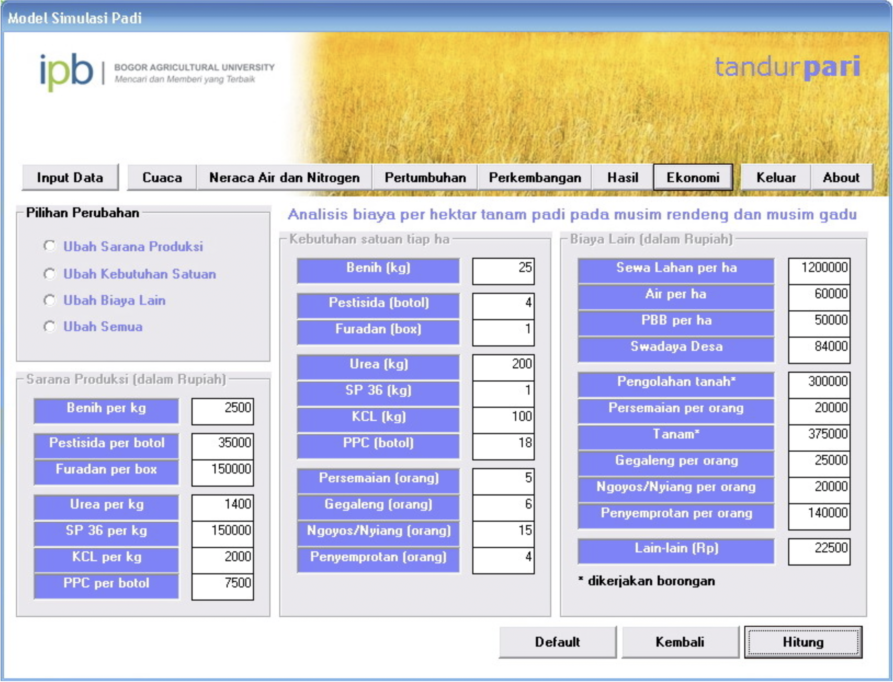Click the Keluar button to exit
The image size is (893, 682).
(775, 177)
